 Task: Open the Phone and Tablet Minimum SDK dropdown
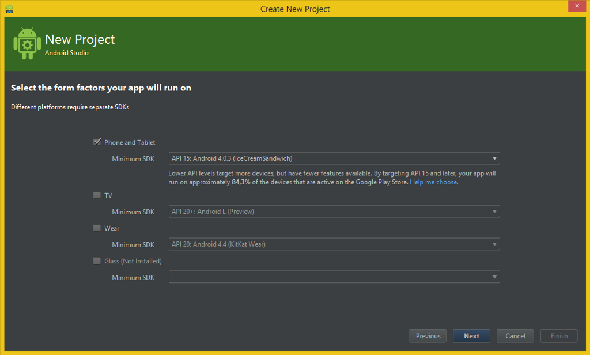pyautogui.click(x=494, y=158)
